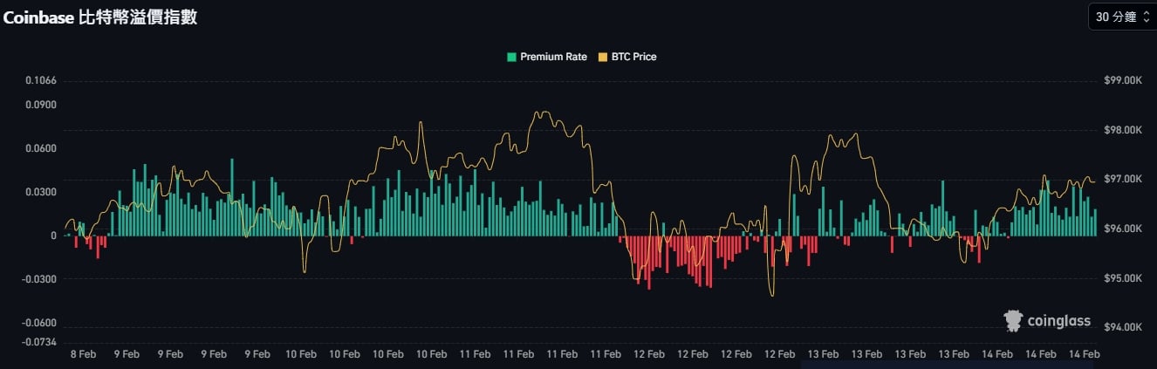Toggle the green Premium Rate legend swatch
The width and height of the screenshot is (1157, 369).
coord(511,57)
